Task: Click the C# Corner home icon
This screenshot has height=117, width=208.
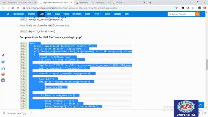Action: pyautogui.click(x=8, y=14)
